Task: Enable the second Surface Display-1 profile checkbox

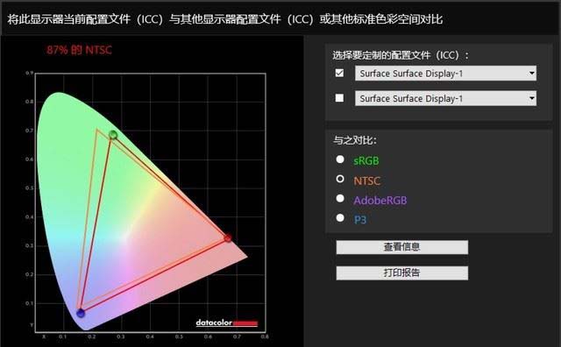Action: pyautogui.click(x=339, y=97)
